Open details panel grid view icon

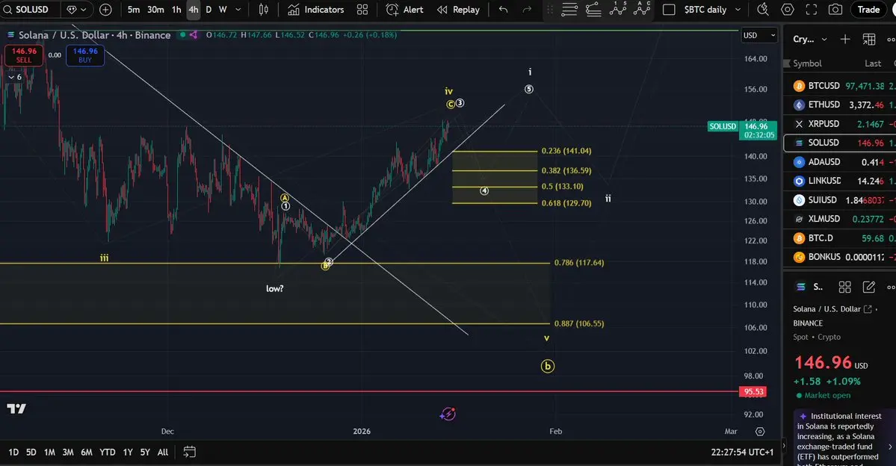[x=844, y=288]
